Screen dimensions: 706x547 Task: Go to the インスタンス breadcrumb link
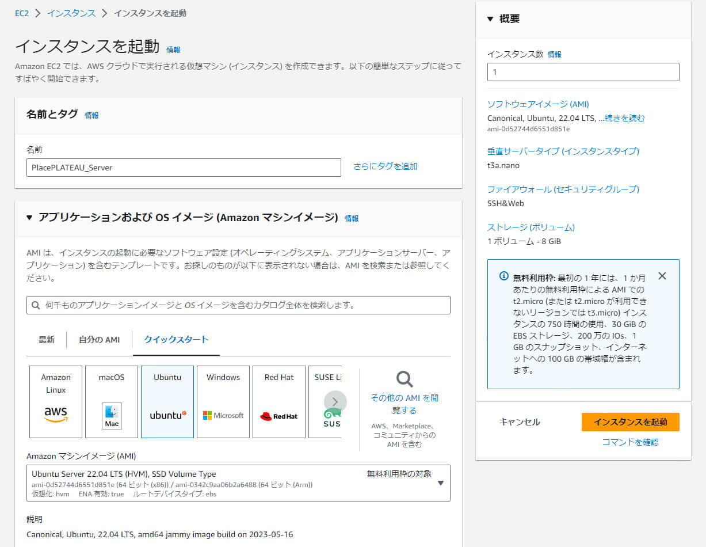pyautogui.click(x=71, y=13)
